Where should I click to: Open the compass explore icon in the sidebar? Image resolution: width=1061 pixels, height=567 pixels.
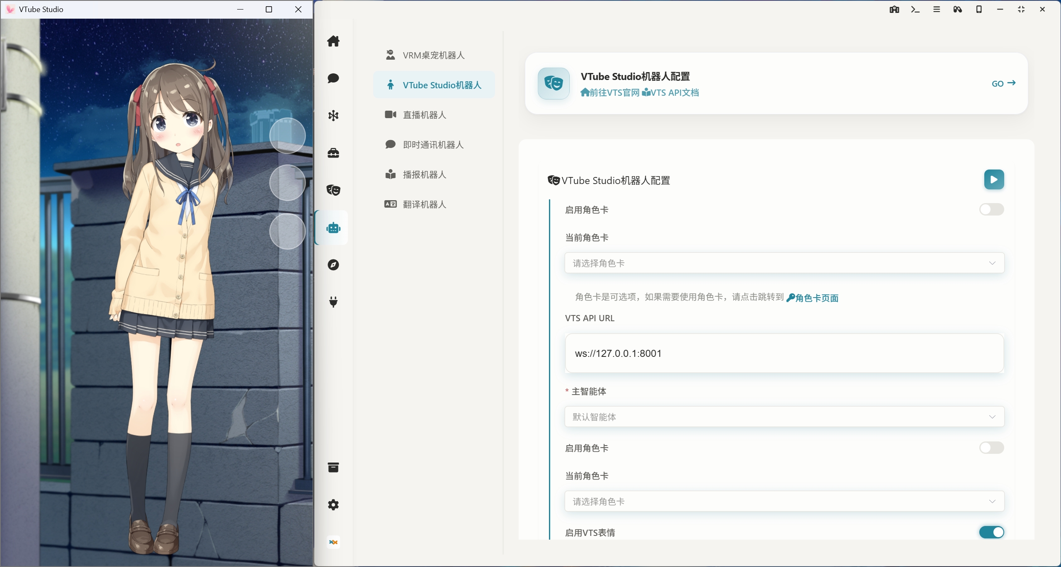333,265
